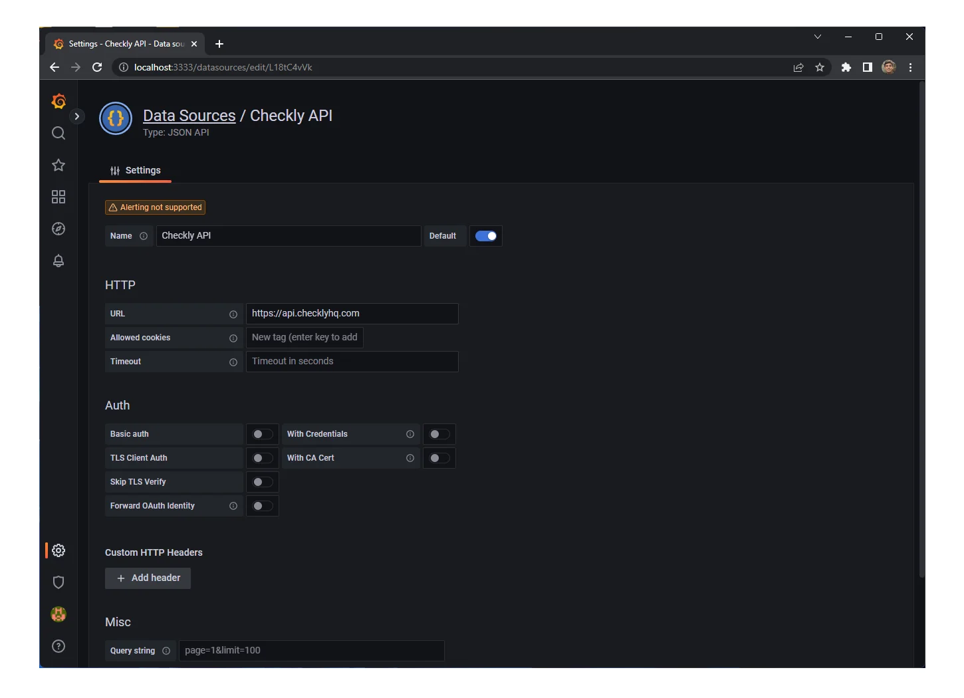Viewport: 964px width, 698px height.
Task: Select the Settings tab
Action: point(136,171)
